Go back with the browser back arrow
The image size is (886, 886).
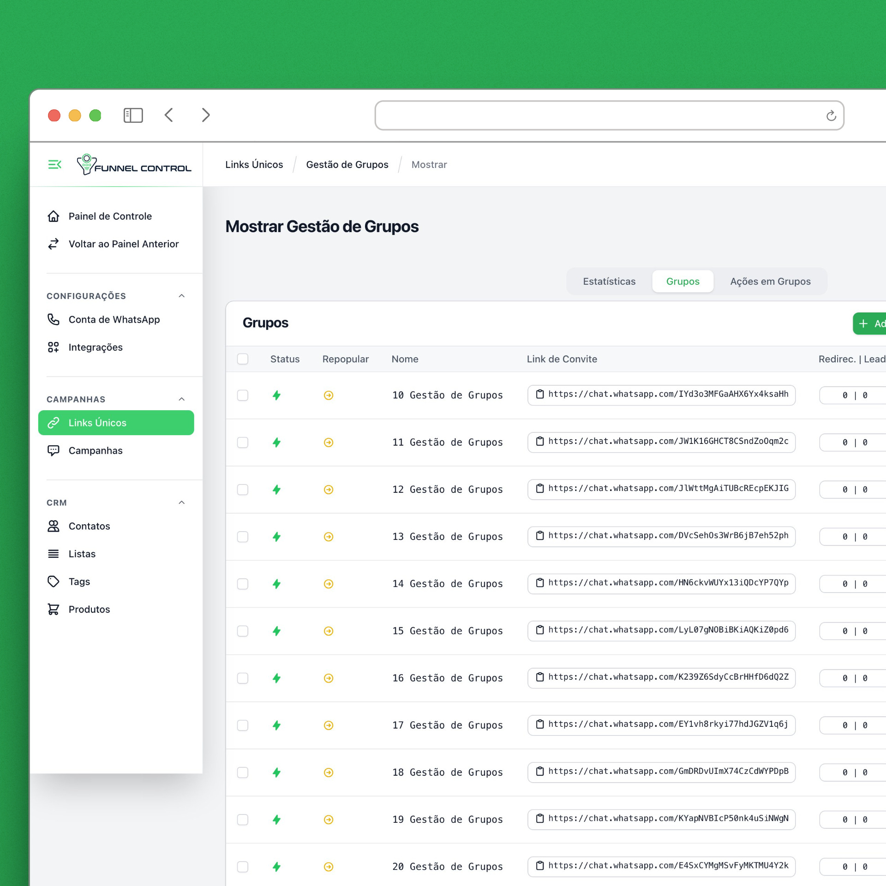pos(169,115)
